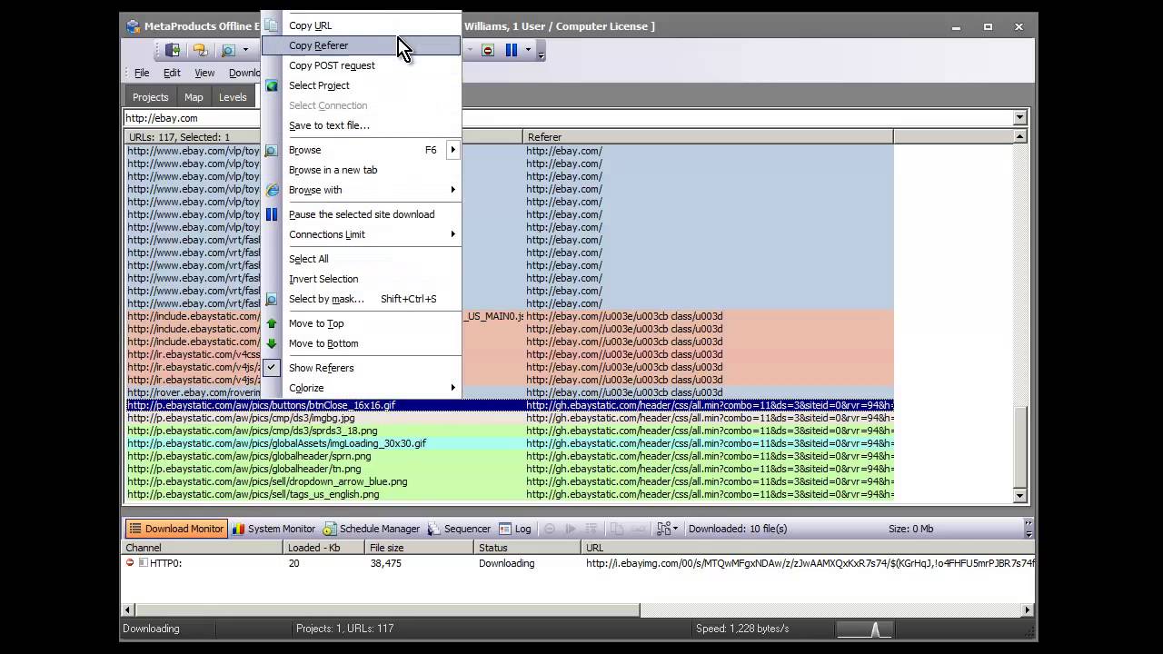This screenshot has height=654, width=1163.
Task: Click the exit/leave icon in the toolbar
Action: tap(172, 50)
